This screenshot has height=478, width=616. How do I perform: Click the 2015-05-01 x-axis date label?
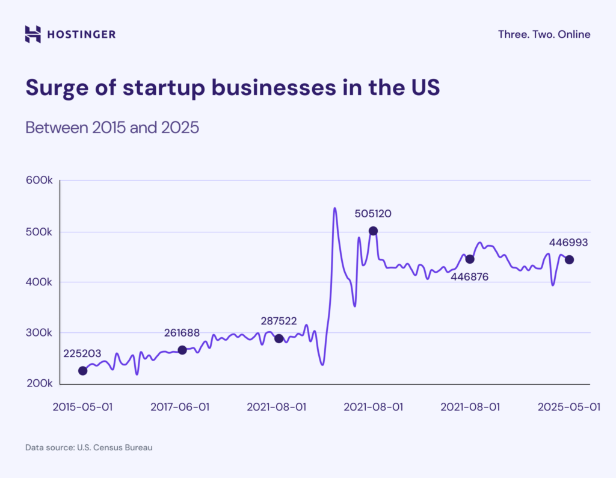[x=82, y=407]
